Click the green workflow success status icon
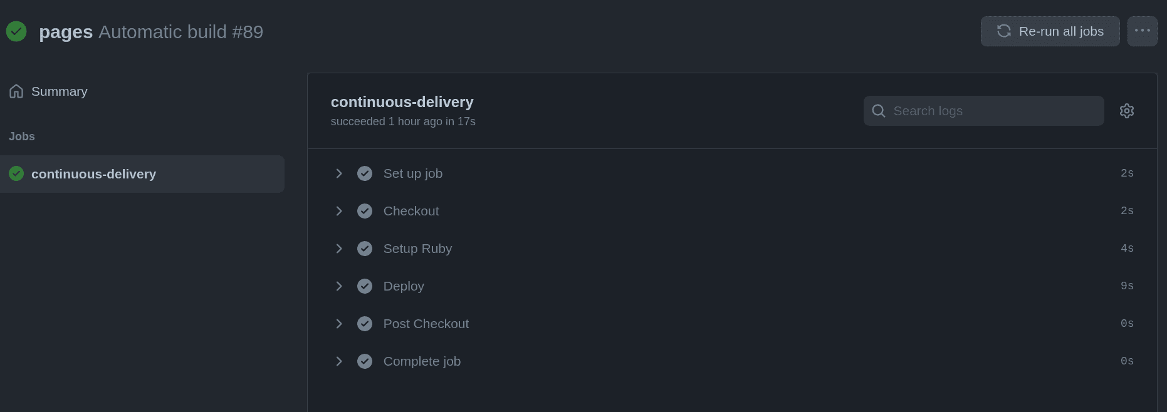 (x=16, y=31)
